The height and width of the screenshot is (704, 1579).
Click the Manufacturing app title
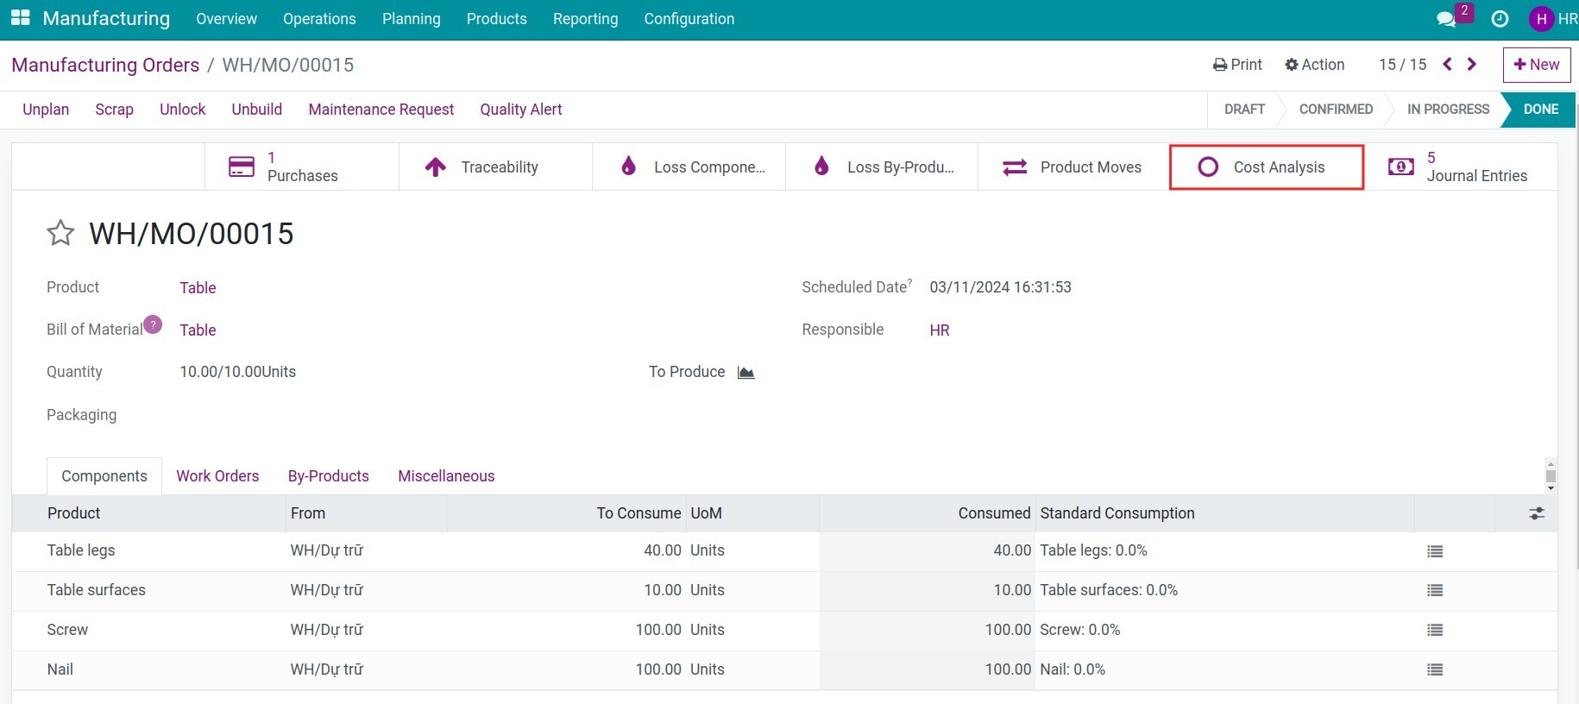coord(106,18)
